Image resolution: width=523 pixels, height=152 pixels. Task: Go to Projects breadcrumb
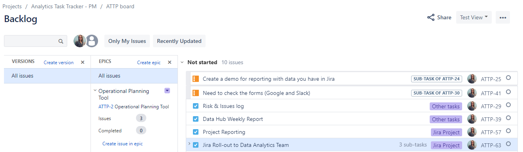click(x=12, y=6)
